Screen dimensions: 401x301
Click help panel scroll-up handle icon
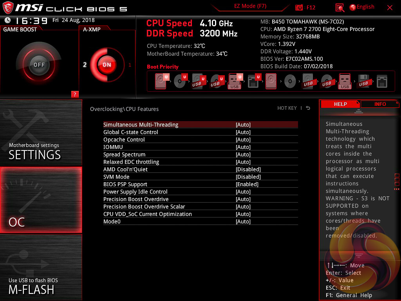coord(359,111)
